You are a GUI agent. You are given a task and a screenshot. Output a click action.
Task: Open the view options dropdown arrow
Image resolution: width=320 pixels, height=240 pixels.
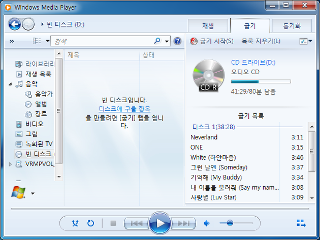coord(48,41)
